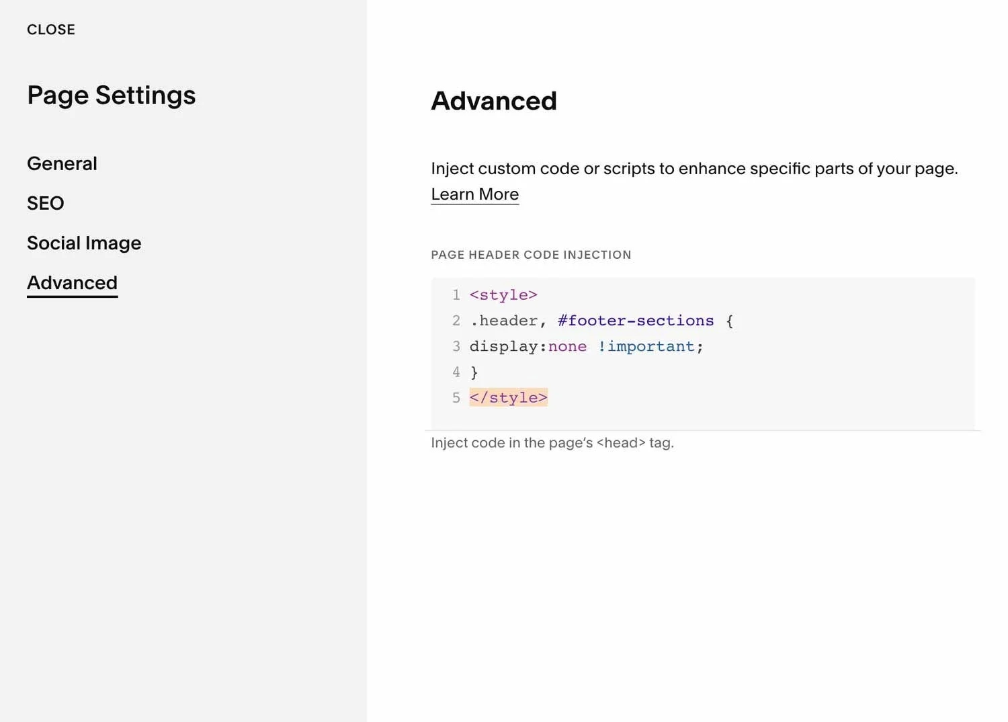Image resolution: width=1008 pixels, height=722 pixels.
Task: Select the Advanced tab in sidebar
Action: click(x=72, y=282)
